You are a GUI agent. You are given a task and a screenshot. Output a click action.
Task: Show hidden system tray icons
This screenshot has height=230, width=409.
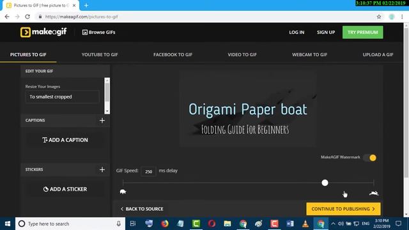coord(333,224)
